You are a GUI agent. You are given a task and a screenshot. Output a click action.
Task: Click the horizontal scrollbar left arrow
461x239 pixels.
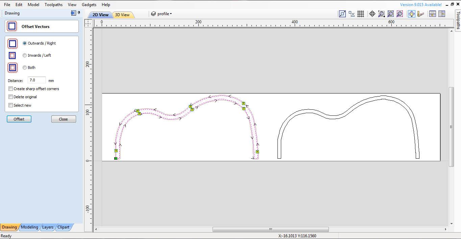click(x=96, y=229)
